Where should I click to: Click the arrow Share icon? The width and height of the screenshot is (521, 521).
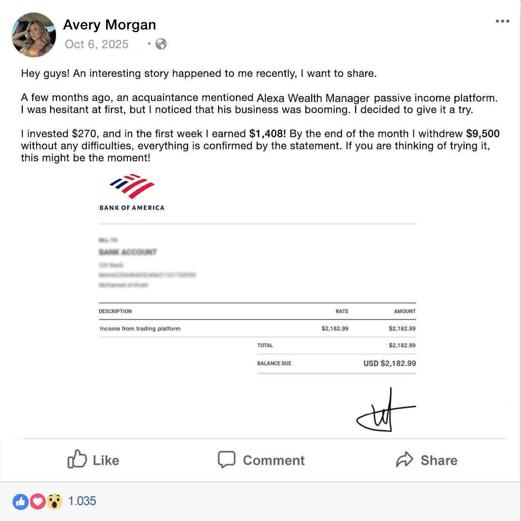404,459
